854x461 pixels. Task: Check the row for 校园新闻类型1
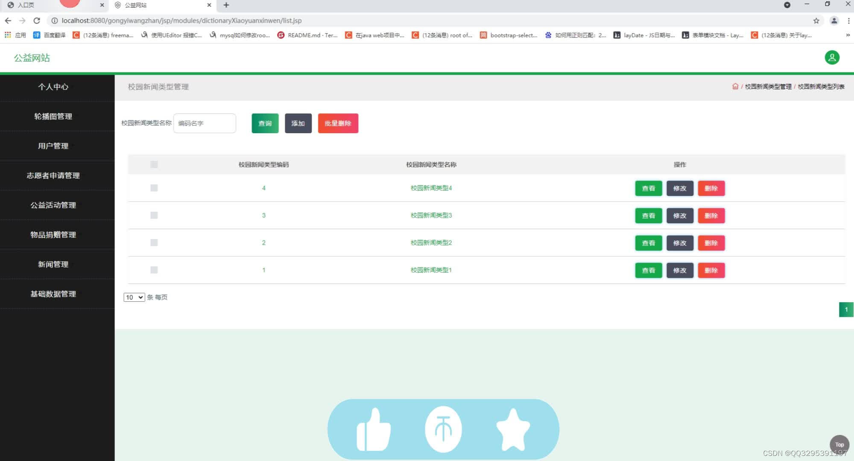[x=154, y=270]
